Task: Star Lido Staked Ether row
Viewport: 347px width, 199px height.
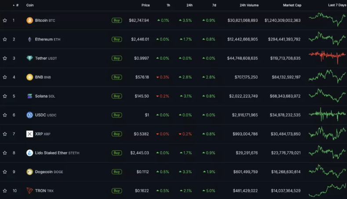Action: click(x=5, y=153)
